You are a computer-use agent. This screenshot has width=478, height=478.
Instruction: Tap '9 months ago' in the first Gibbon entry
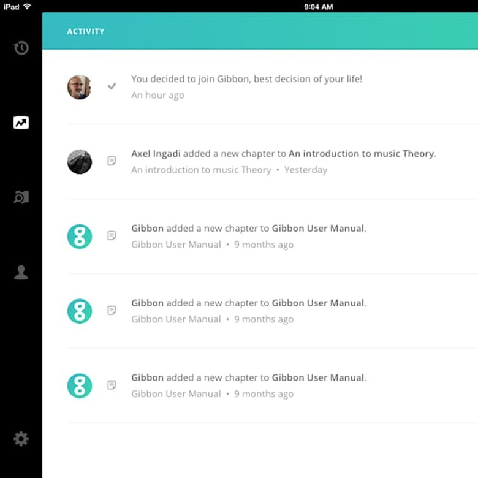click(264, 245)
